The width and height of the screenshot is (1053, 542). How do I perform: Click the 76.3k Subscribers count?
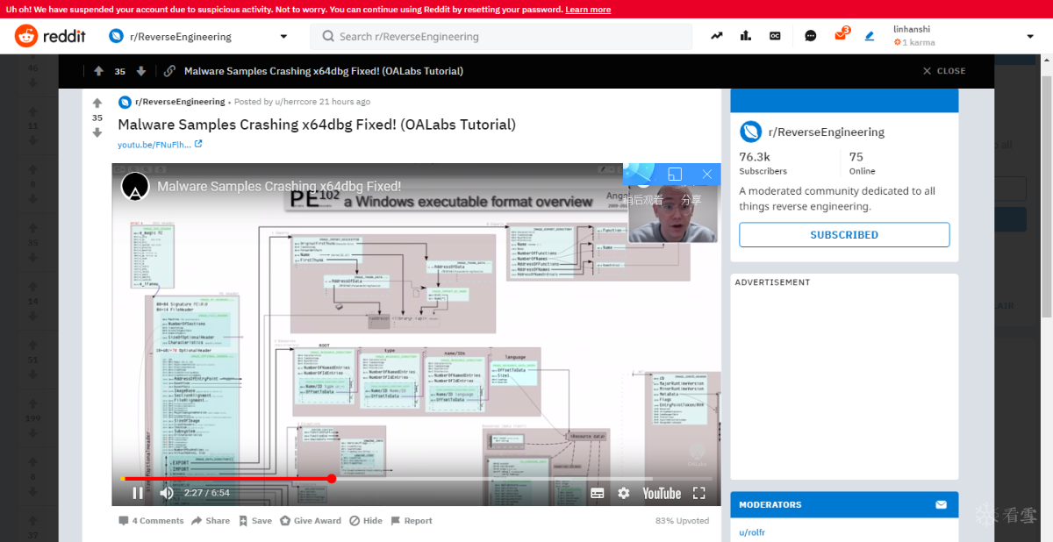[x=763, y=162]
